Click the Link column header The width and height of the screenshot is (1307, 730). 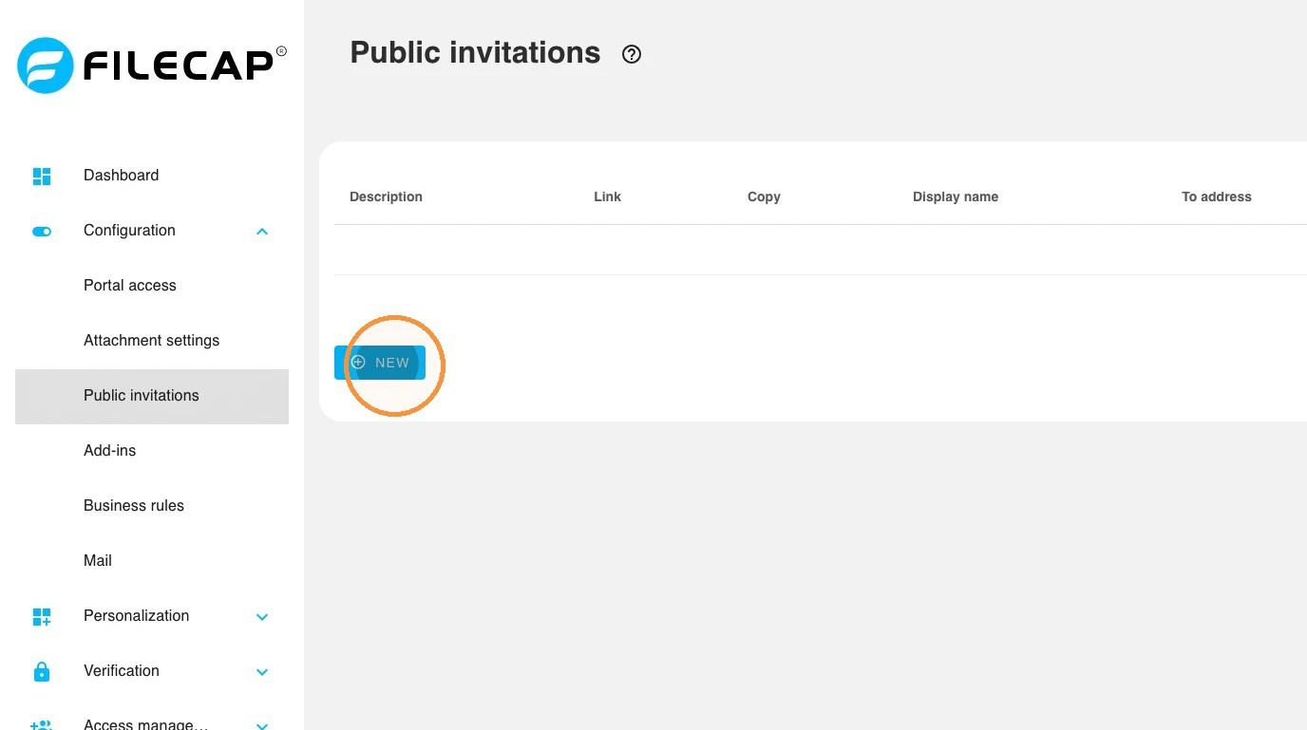point(607,197)
